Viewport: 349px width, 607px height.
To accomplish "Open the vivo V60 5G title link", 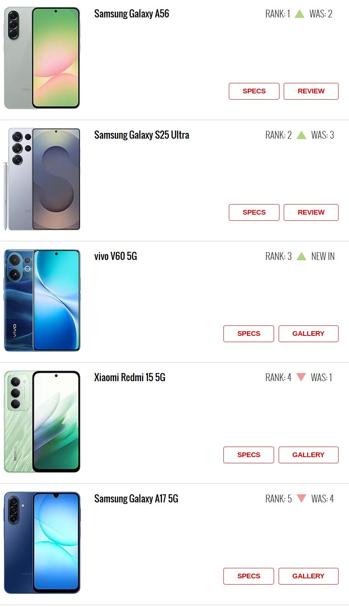I will click(116, 256).
